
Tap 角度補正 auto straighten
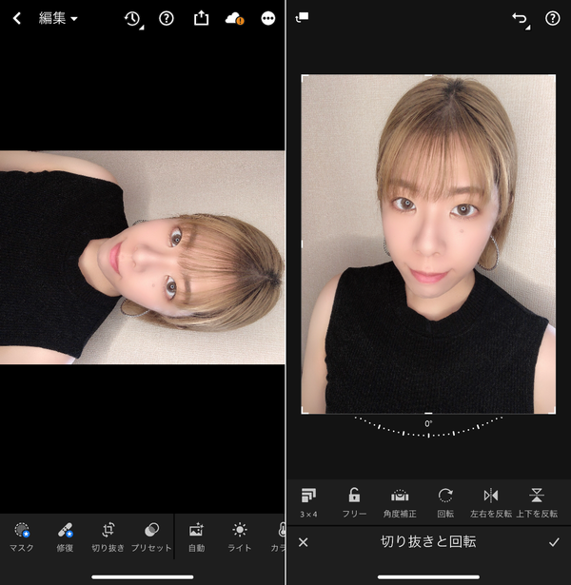click(400, 502)
